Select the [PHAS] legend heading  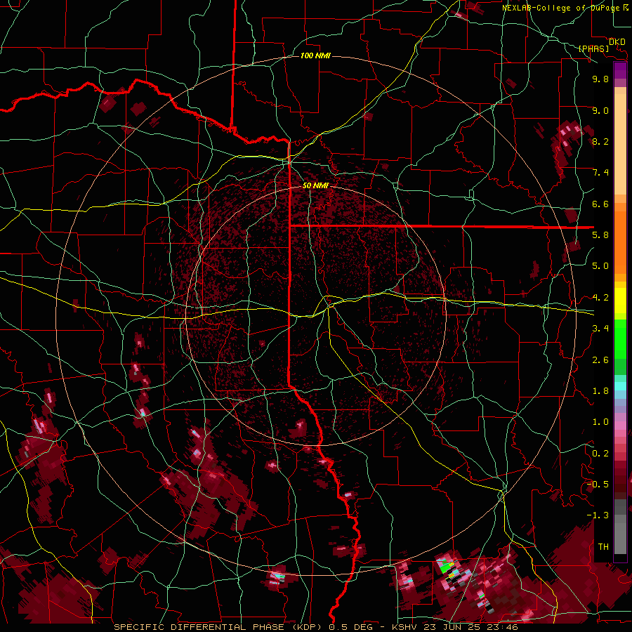tap(593, 48)
